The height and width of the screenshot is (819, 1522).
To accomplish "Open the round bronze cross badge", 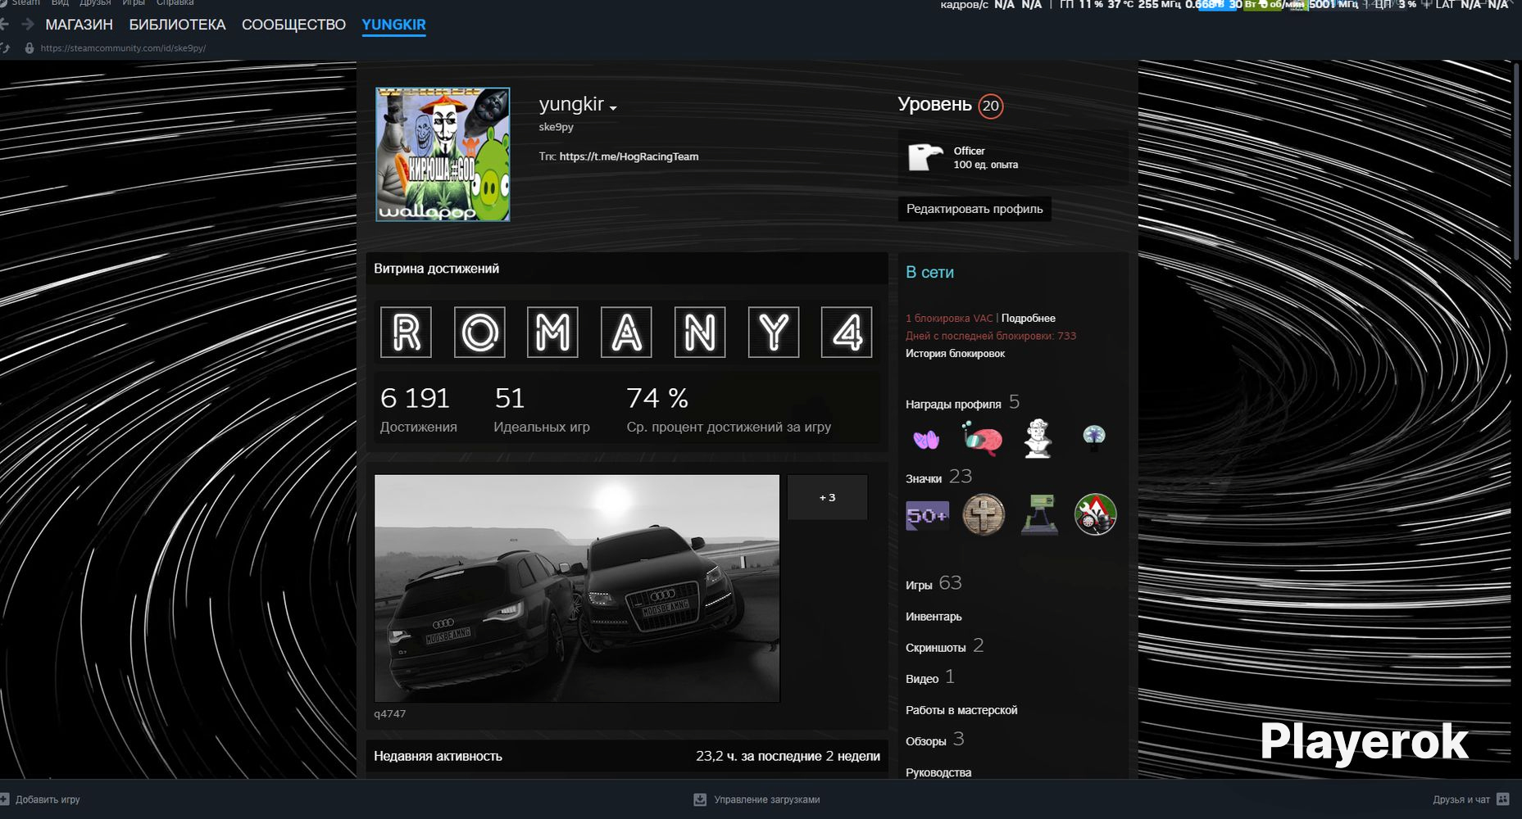I will click(x=984, y=514).
